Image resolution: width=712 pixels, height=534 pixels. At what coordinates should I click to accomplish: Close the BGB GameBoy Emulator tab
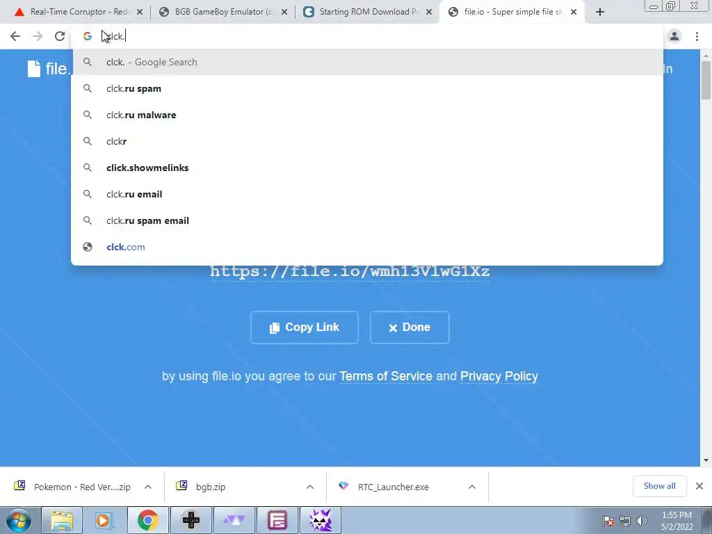coord(284,13)
